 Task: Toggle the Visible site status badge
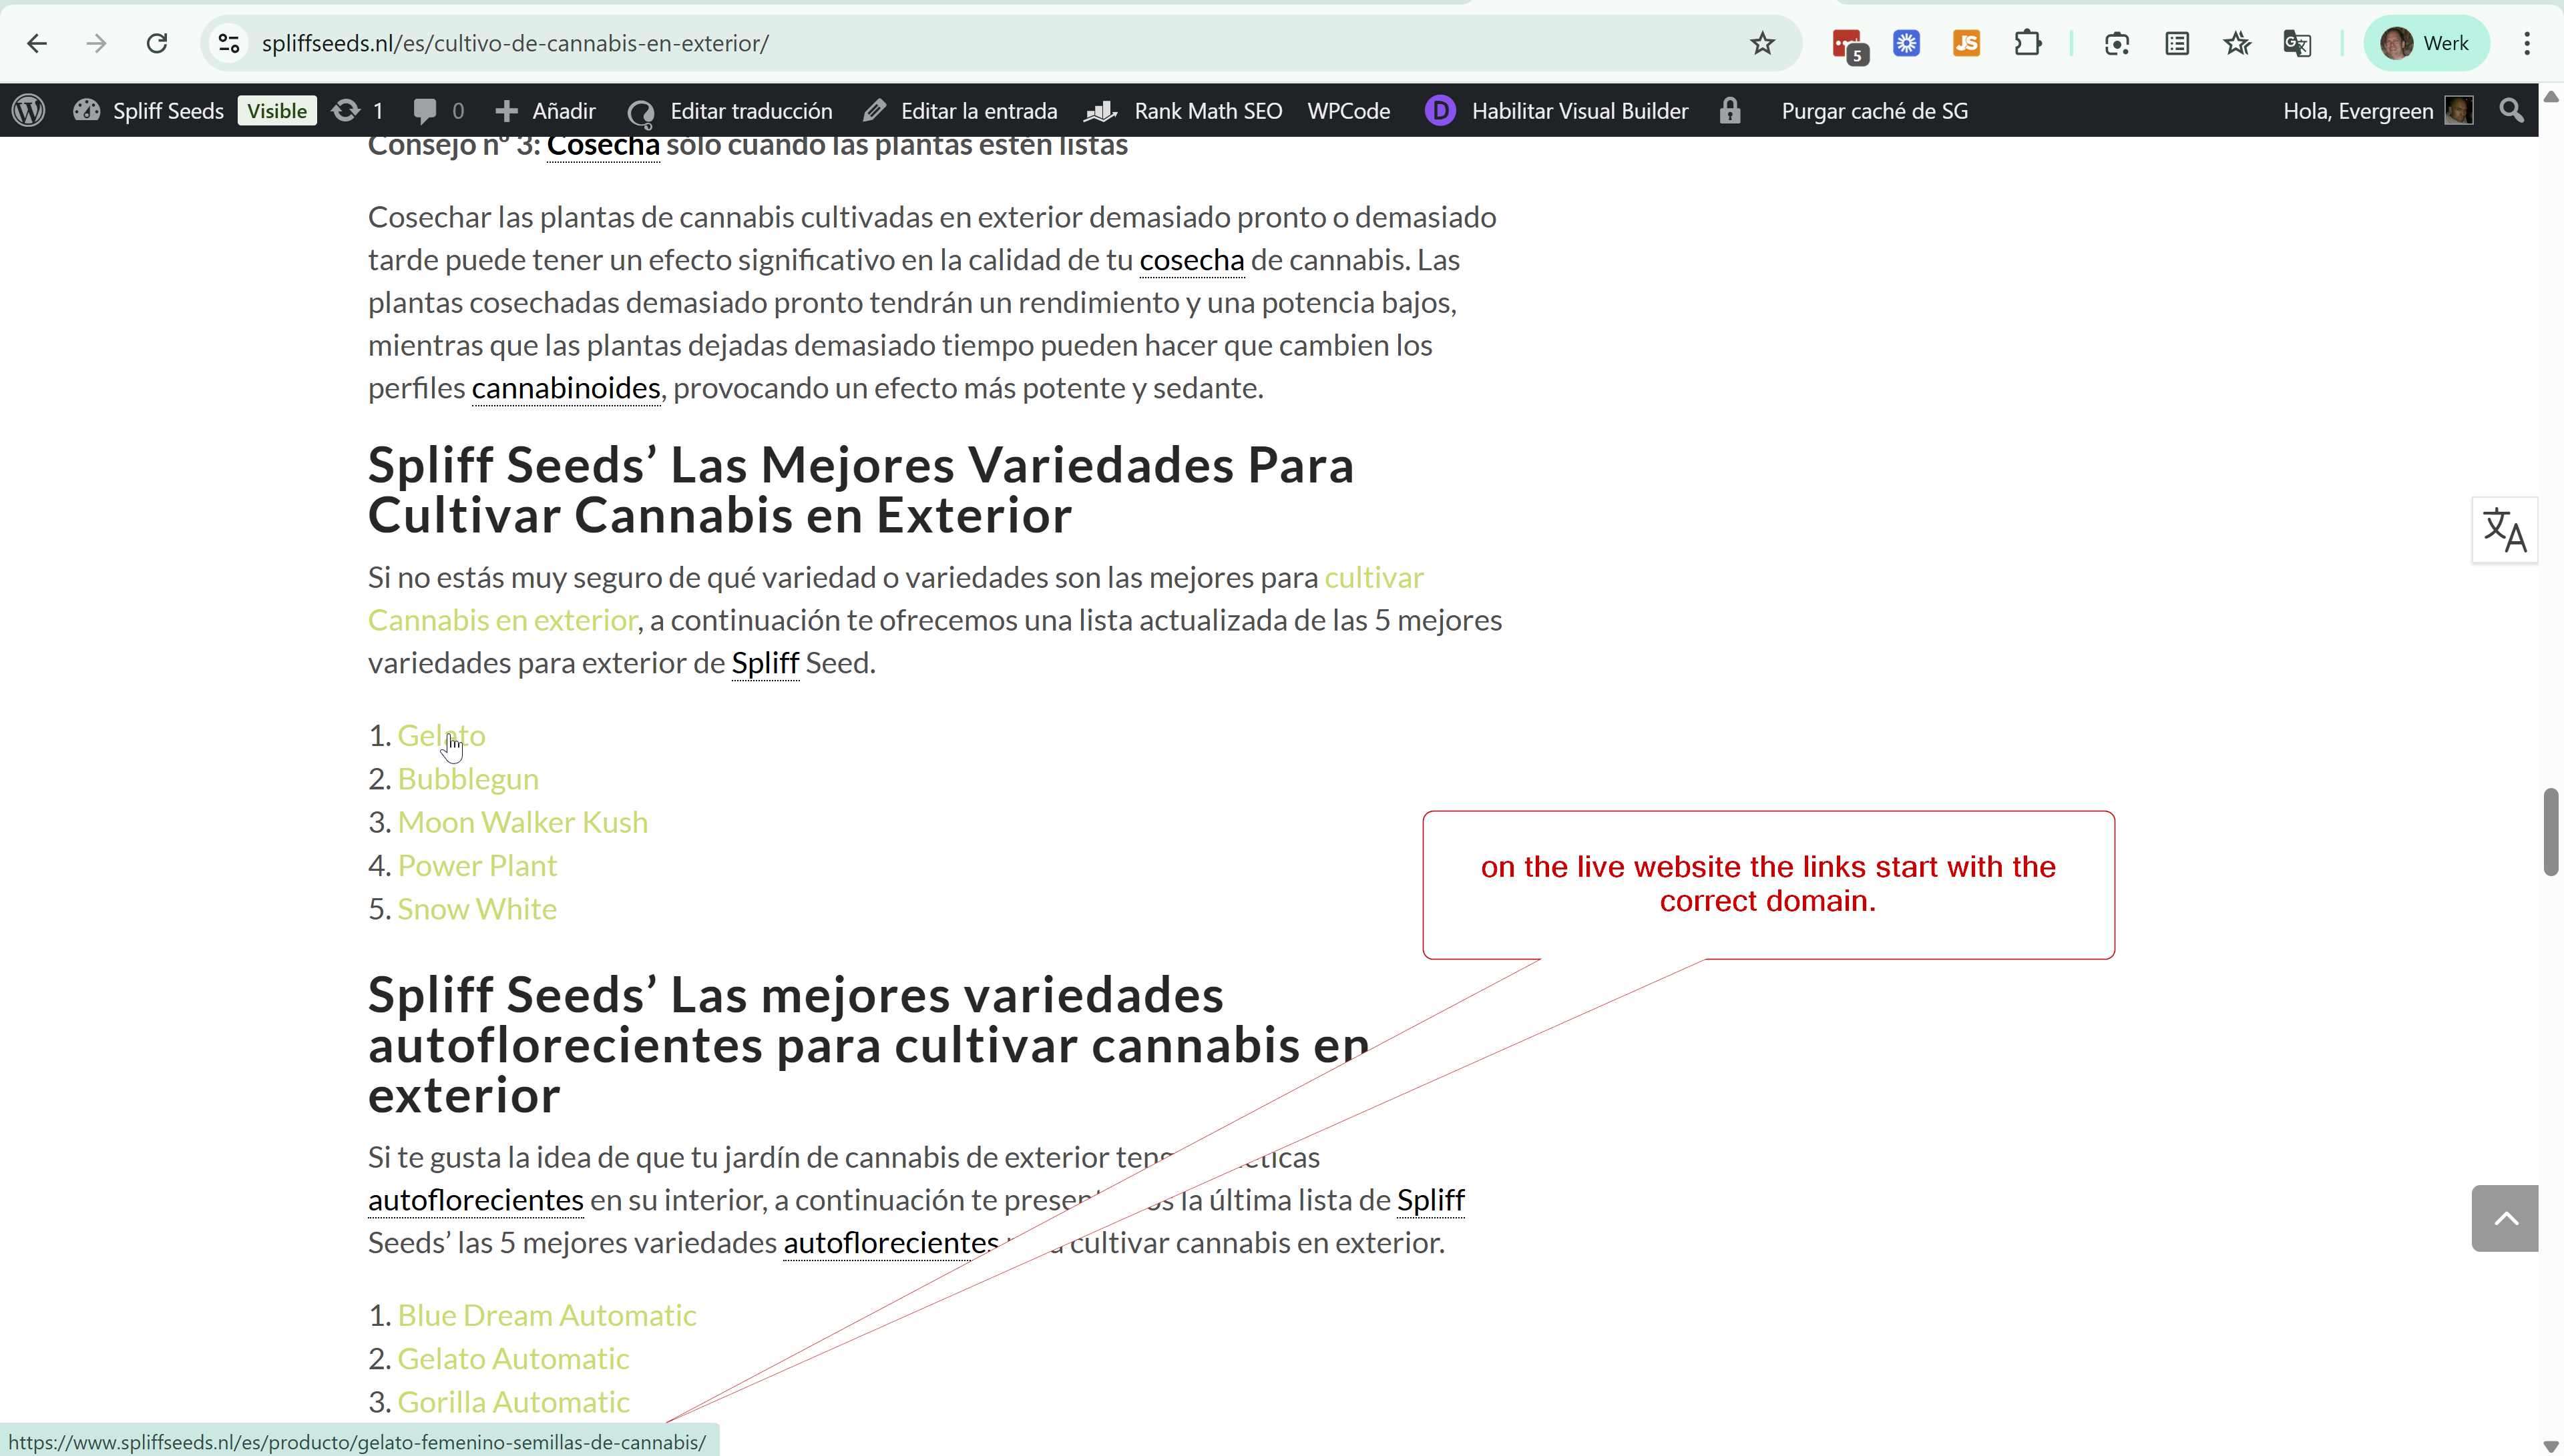(x=277, y=110)
